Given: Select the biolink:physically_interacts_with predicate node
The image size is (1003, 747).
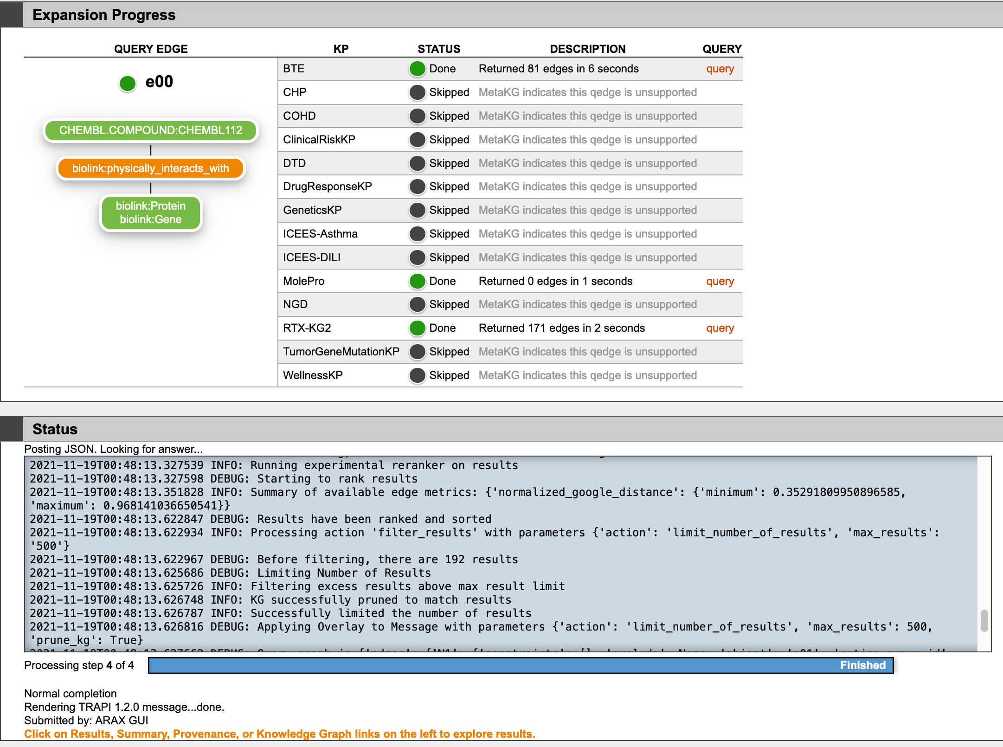Looking at the screenshot, I should 151,168.
